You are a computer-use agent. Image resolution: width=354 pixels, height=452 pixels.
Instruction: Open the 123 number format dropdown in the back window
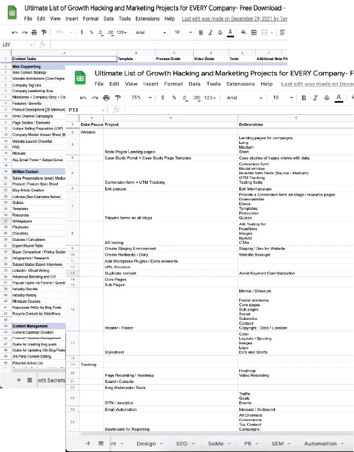pyautogui.click(x=122, y=32)
